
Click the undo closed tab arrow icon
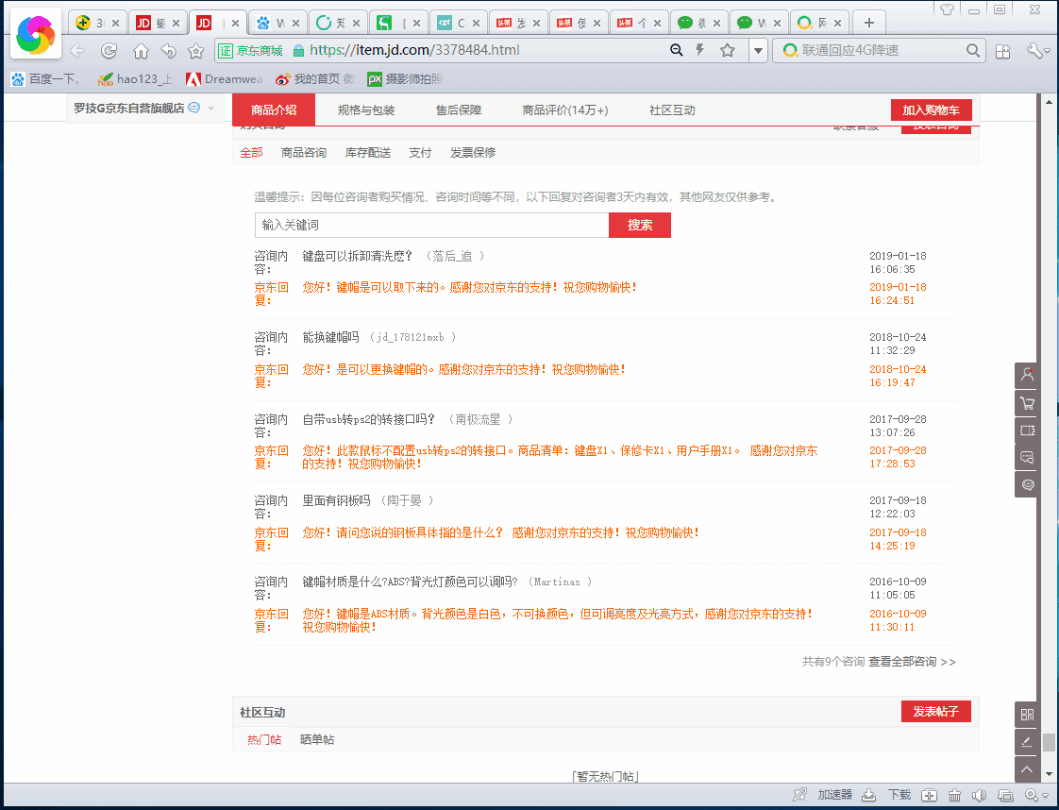click(x=168, y=51)
